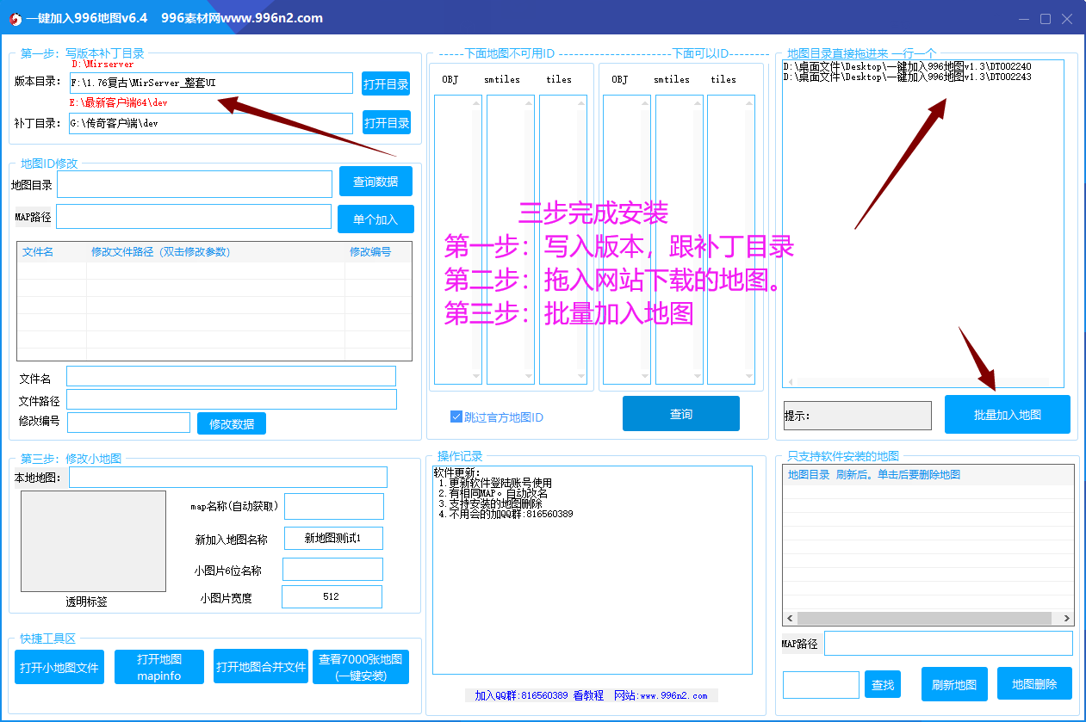点击查询按钮验证地图ID
The width and height of the screenshot is (1086, 722).
pos(680,414)
